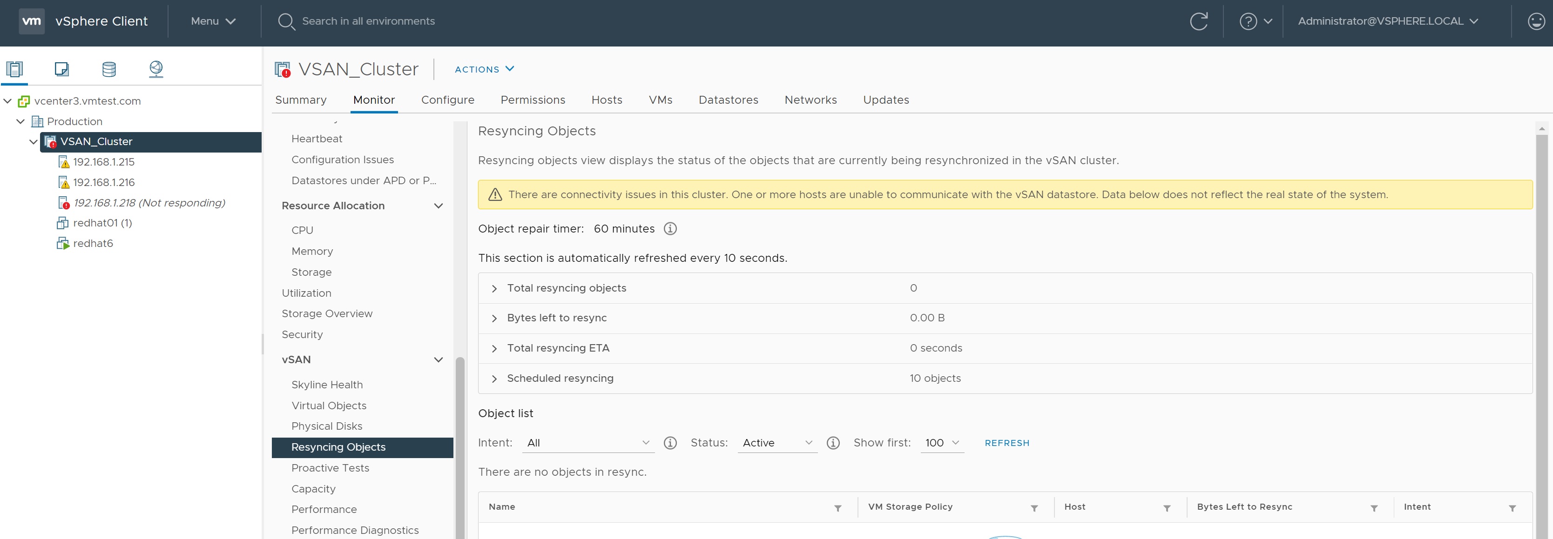
Task: Open the ACTIONS menu for VSAN_Cluster
Action: coord(484,69)
